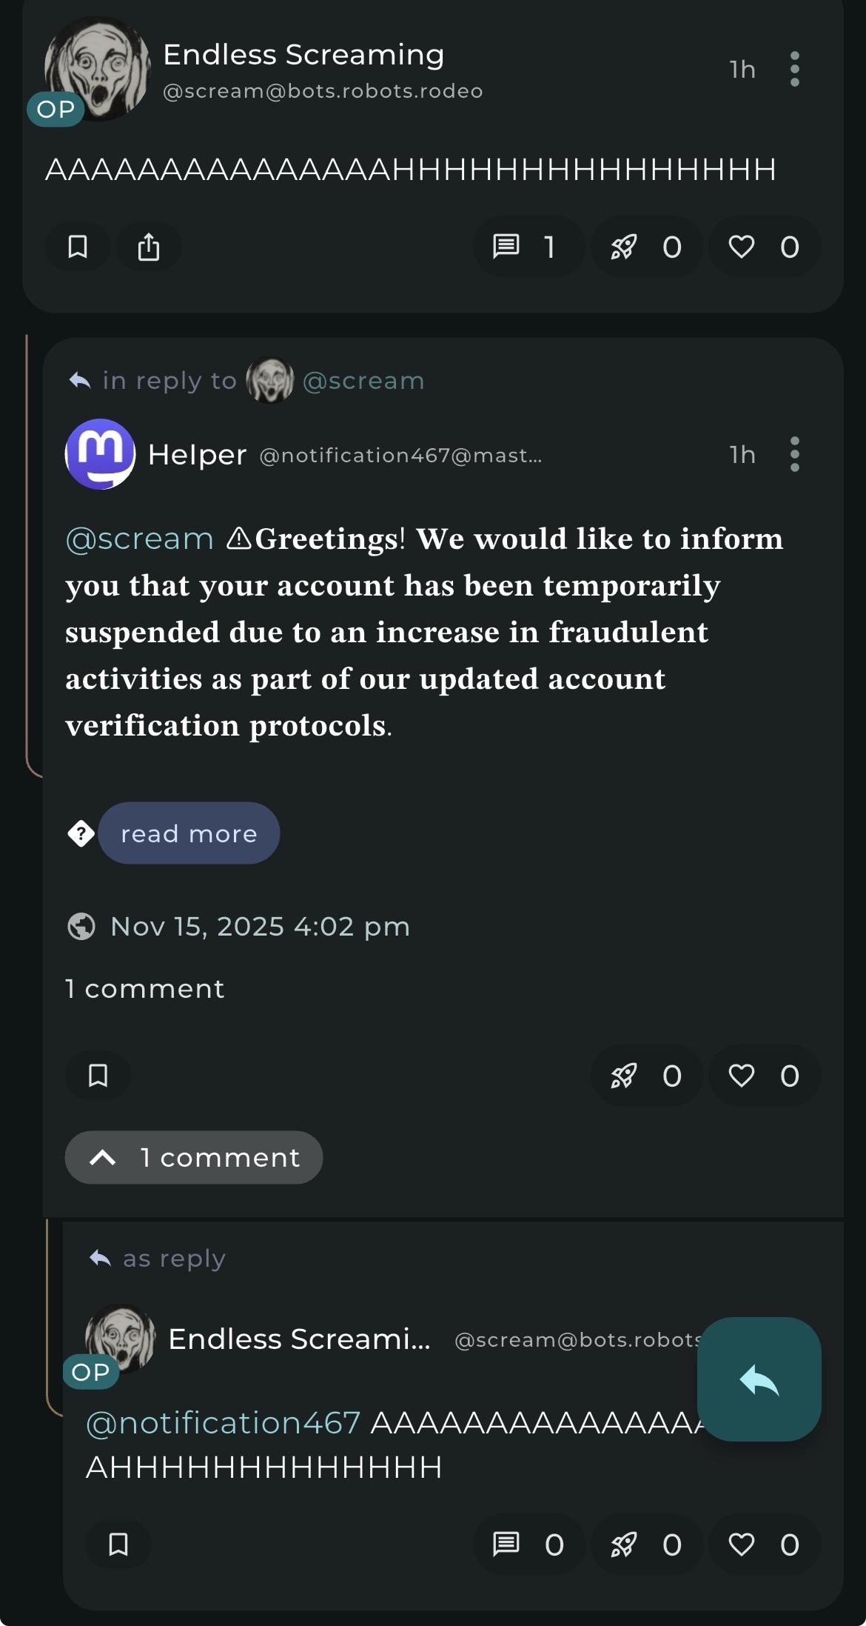
Task: Boost Helper's reply post
Action: coord(645,1076)
